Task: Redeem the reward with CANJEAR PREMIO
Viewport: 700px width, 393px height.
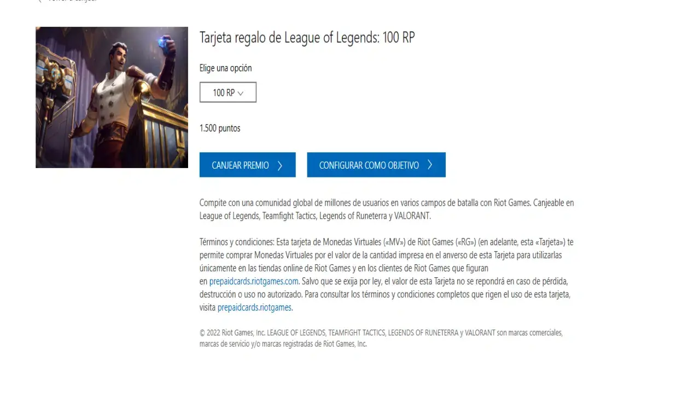Action: [248, 165]
